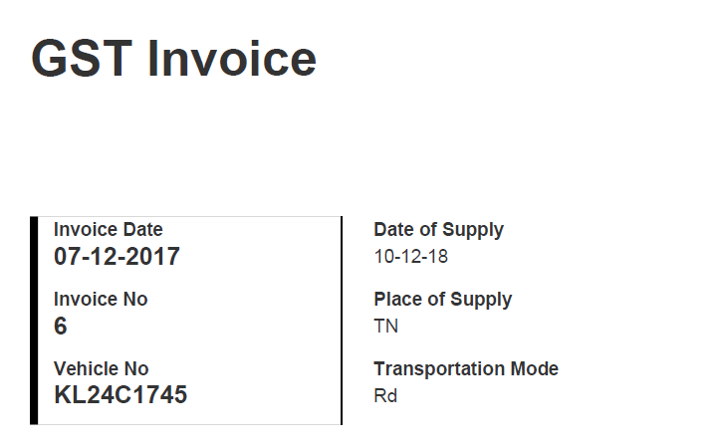
Task: Click vehicle number KL24C1745
Action: pyautogui.click(x=120, y=394)
